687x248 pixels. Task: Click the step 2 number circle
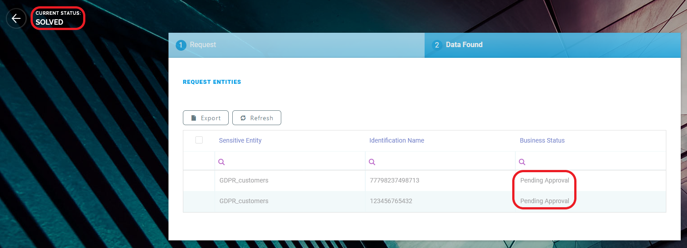click(x=437, y=45)
